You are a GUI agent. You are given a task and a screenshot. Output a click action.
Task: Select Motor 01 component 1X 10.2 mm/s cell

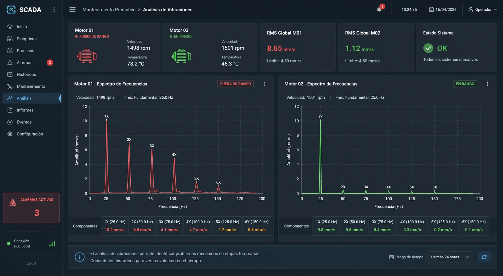coord(115,226)
